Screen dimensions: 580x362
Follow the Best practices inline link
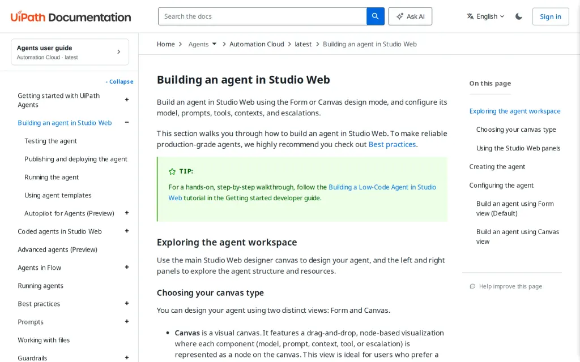coord(392,144)
